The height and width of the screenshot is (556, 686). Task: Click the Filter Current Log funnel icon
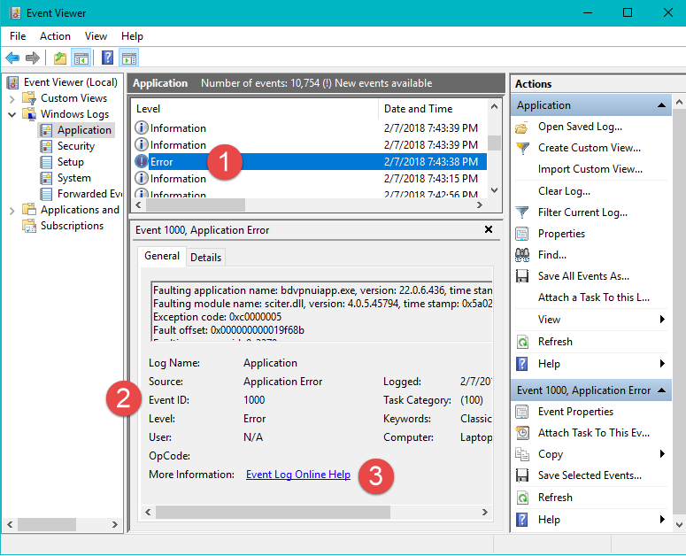pos(522,212)
